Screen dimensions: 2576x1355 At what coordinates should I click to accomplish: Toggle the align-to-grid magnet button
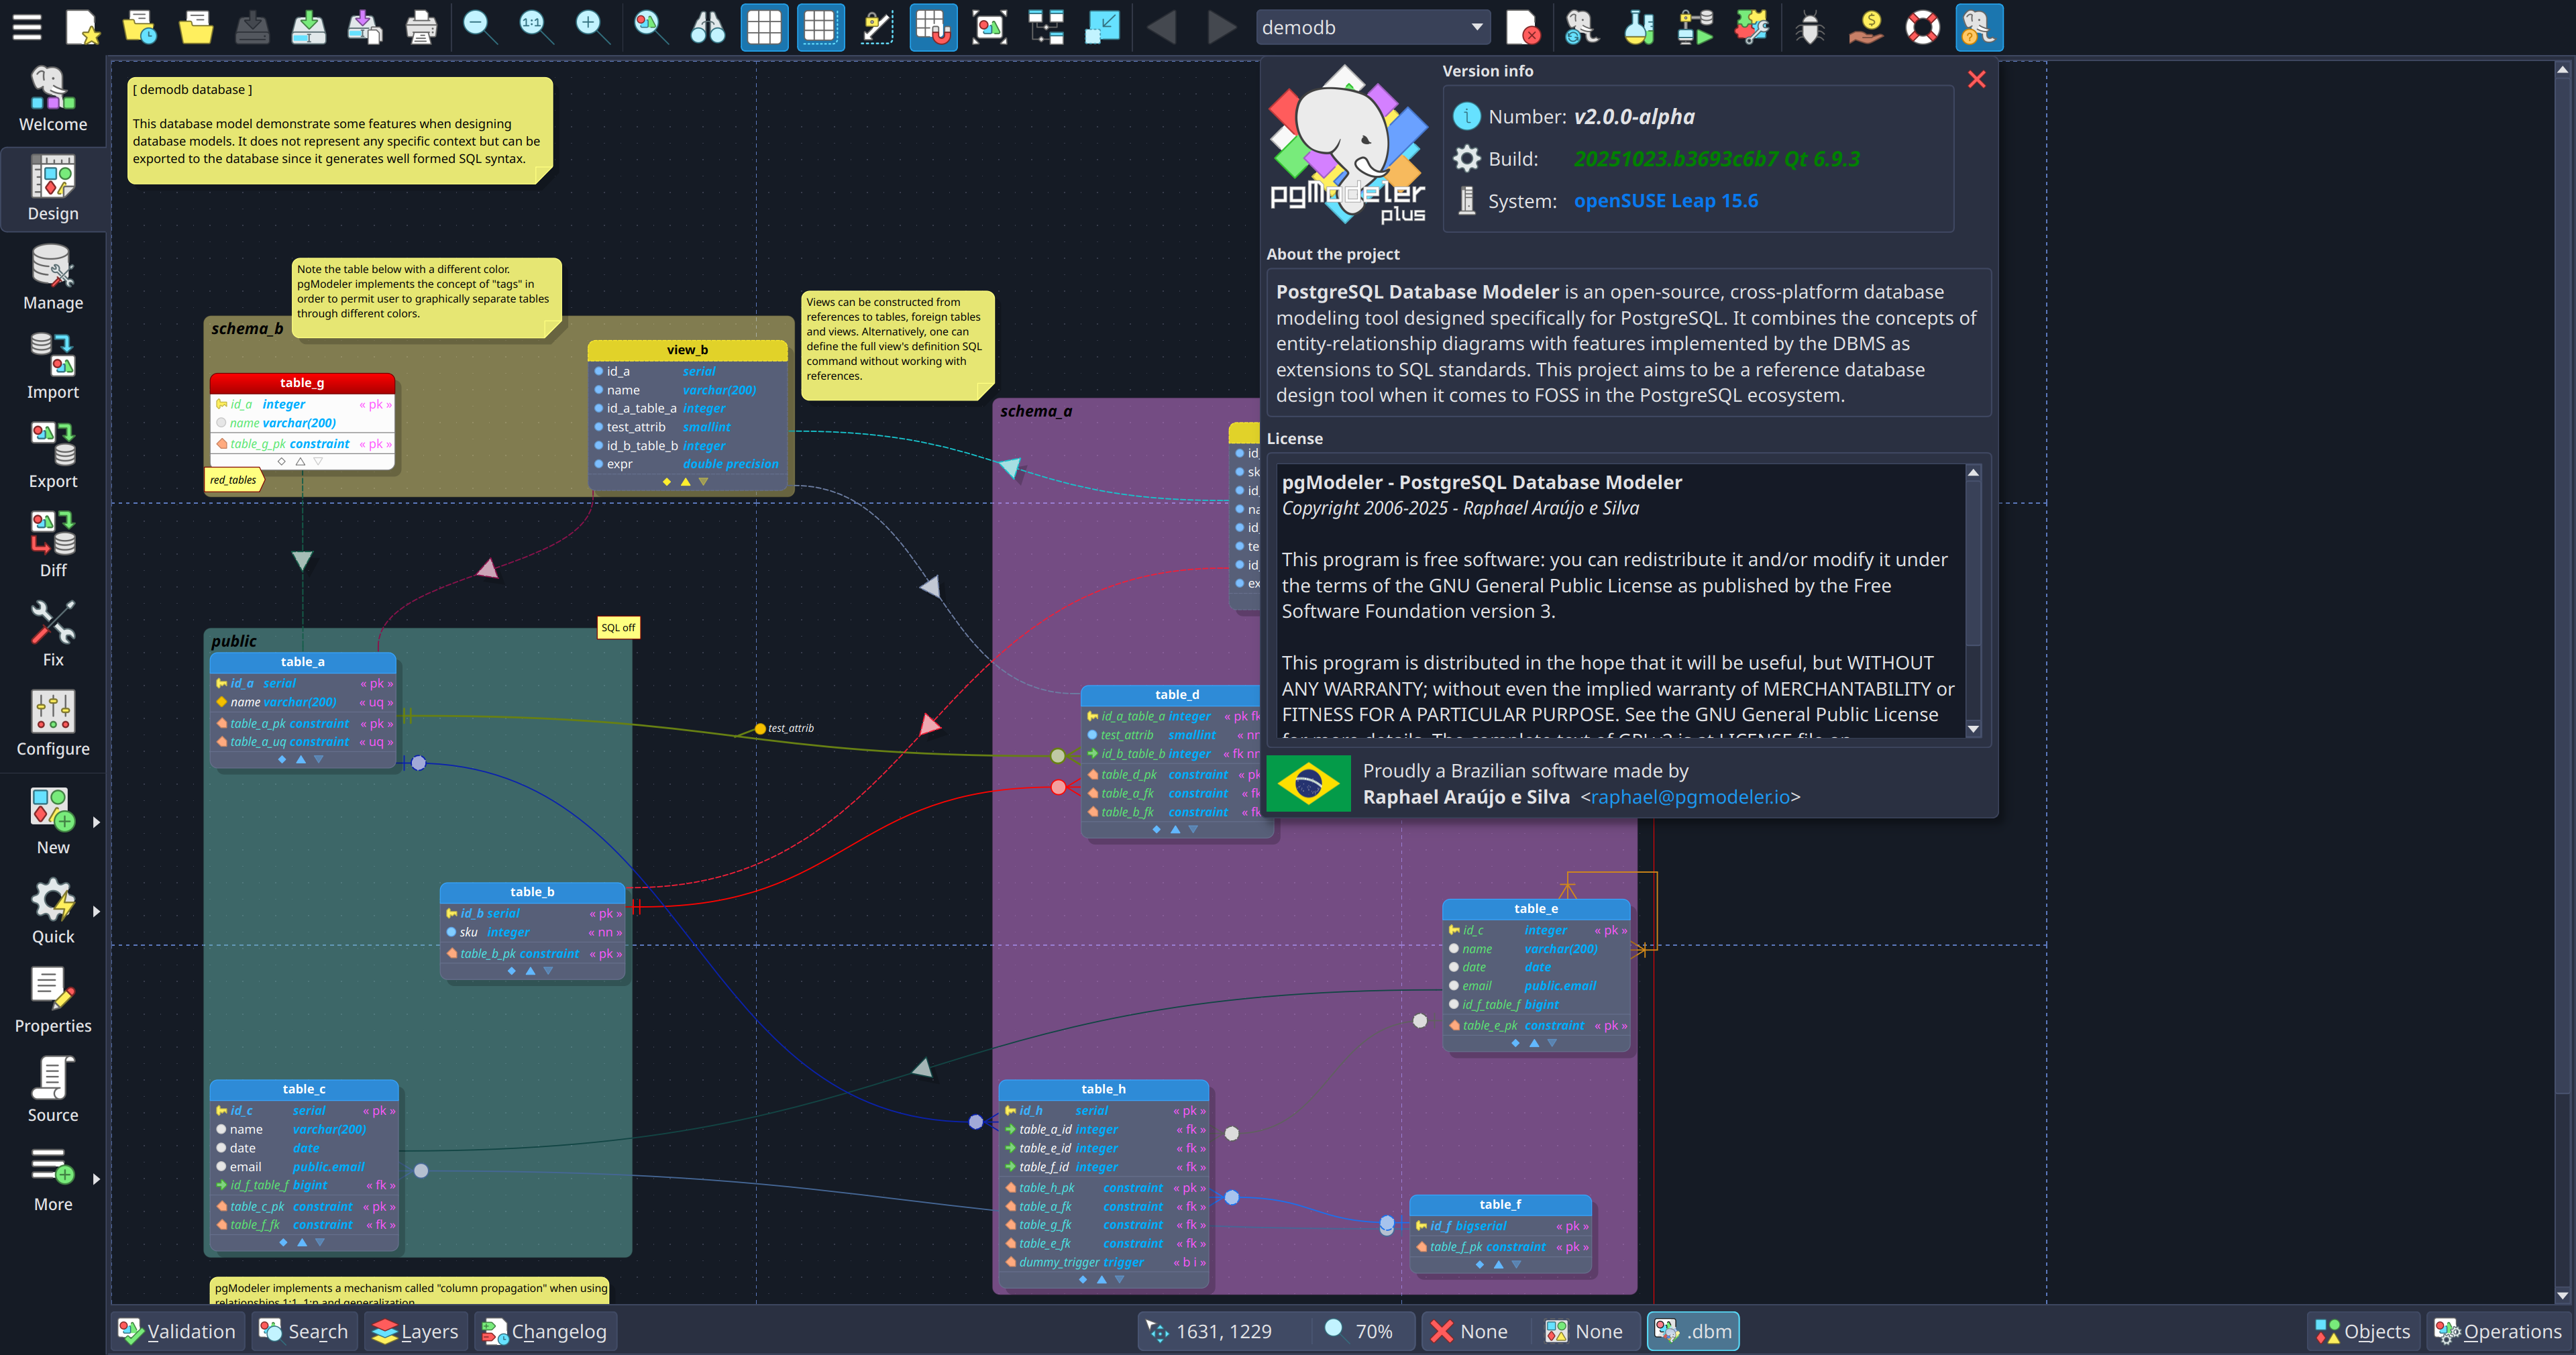tap(932, 27)
